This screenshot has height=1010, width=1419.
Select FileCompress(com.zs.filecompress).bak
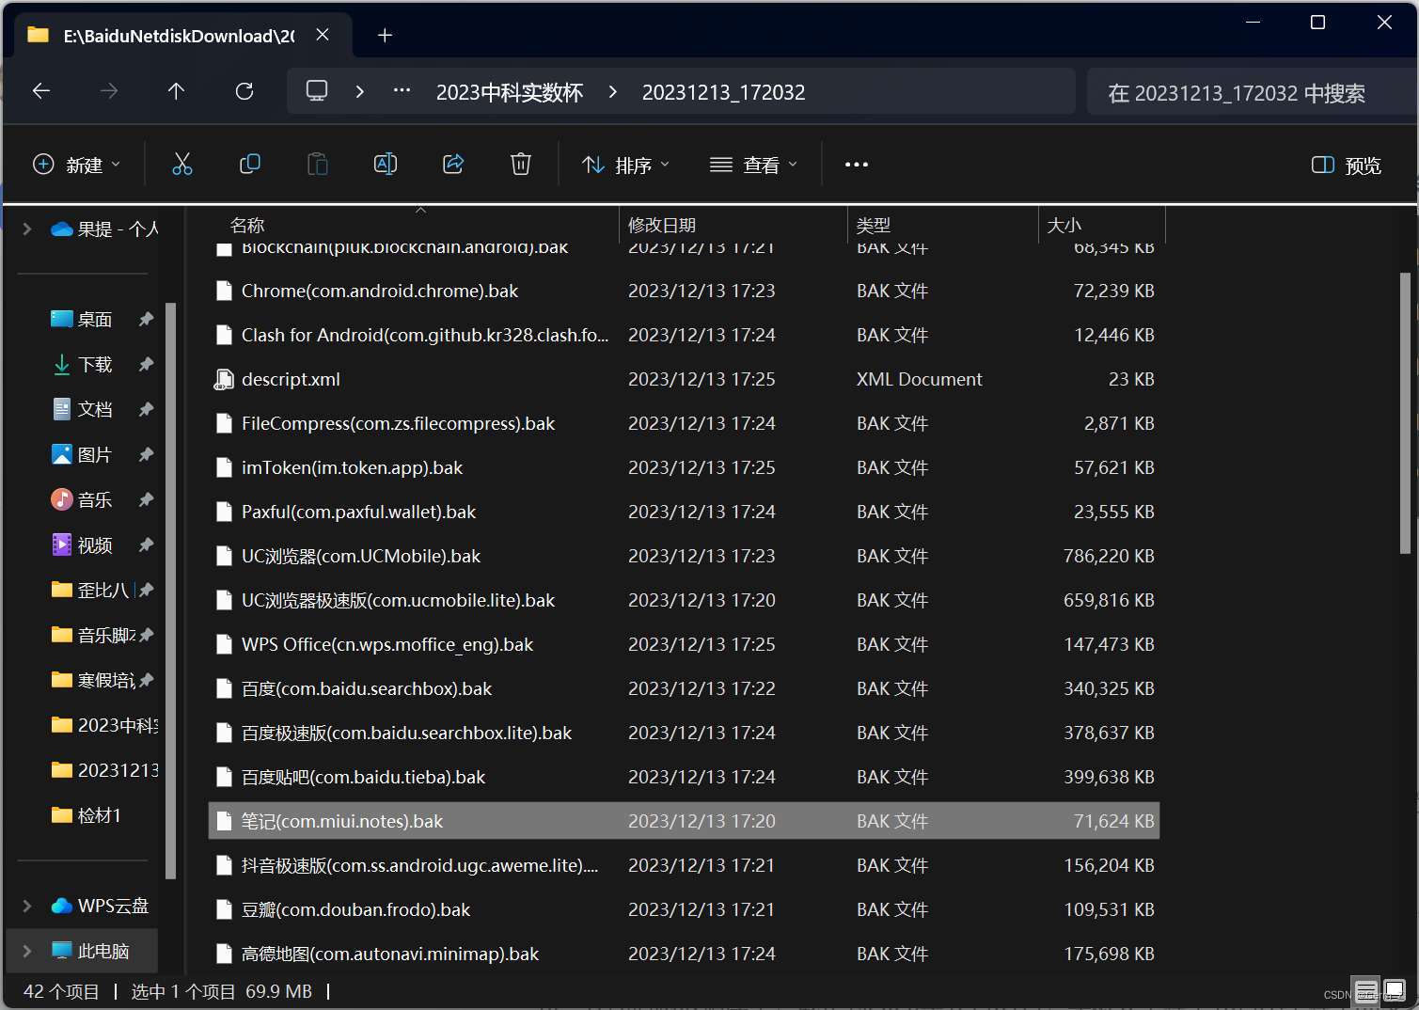(684, 424)
